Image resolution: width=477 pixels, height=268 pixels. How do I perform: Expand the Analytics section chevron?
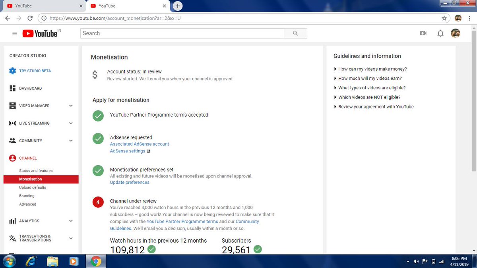(71, 221)
